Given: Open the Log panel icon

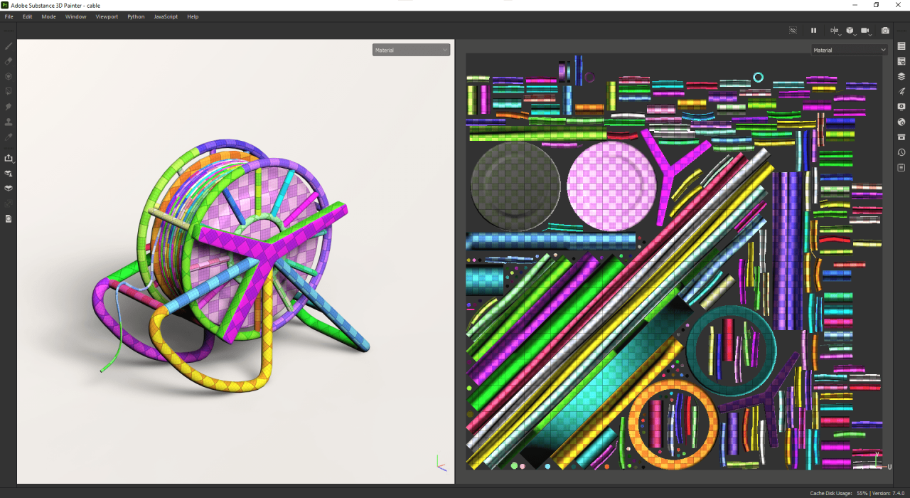Looking at the screenshot, I should pos(901,167).
